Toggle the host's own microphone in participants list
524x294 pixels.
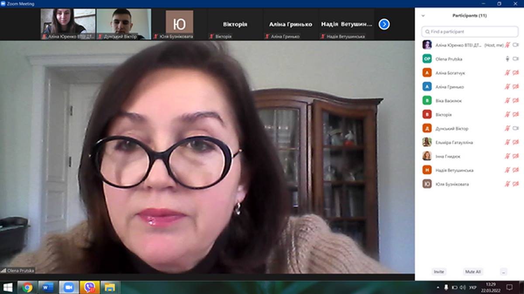507,45
